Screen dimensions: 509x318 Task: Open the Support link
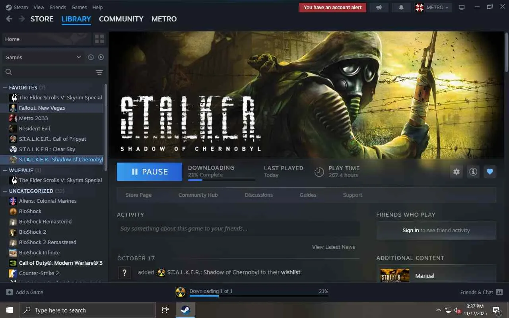[353, 195]
